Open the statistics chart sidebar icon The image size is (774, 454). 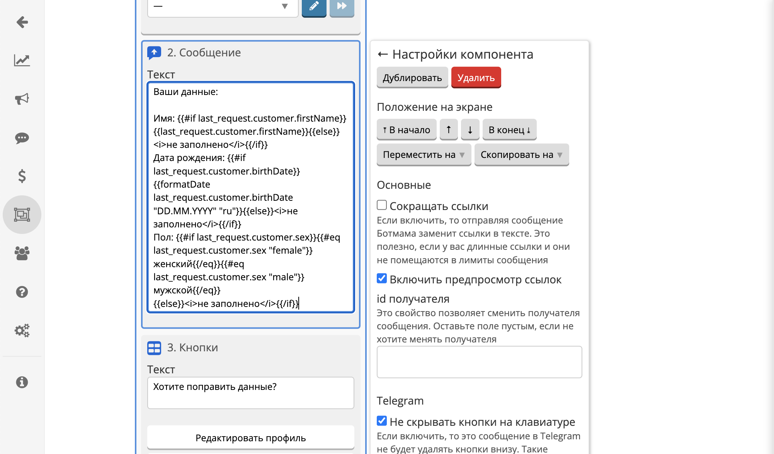[x=22, y=60]
